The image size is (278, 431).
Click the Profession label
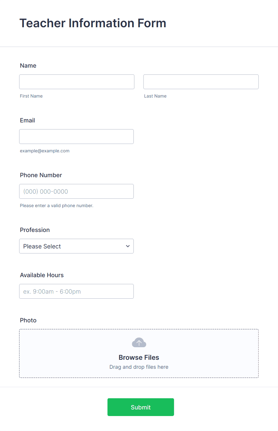click(x=35, y=230)
